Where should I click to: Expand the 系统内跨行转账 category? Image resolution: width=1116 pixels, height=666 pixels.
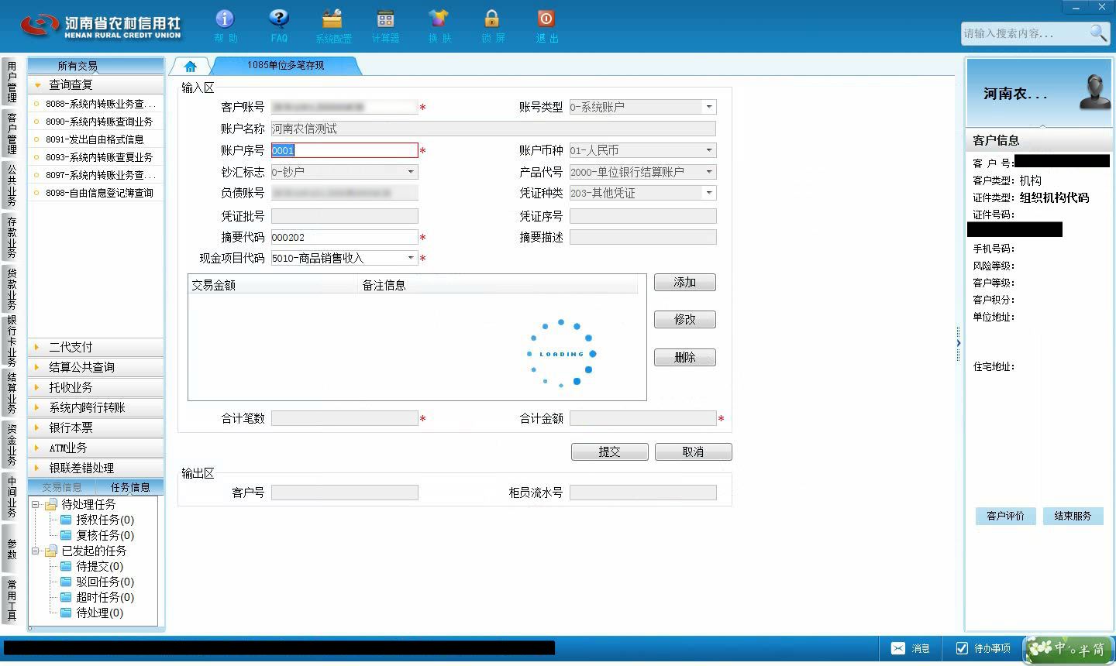[96, 407]
